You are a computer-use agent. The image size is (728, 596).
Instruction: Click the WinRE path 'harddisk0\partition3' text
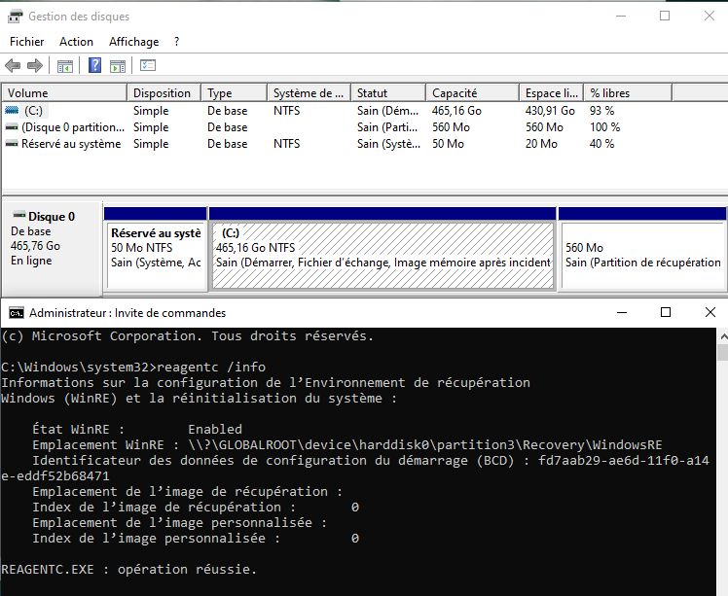click(x=436, y=444)
